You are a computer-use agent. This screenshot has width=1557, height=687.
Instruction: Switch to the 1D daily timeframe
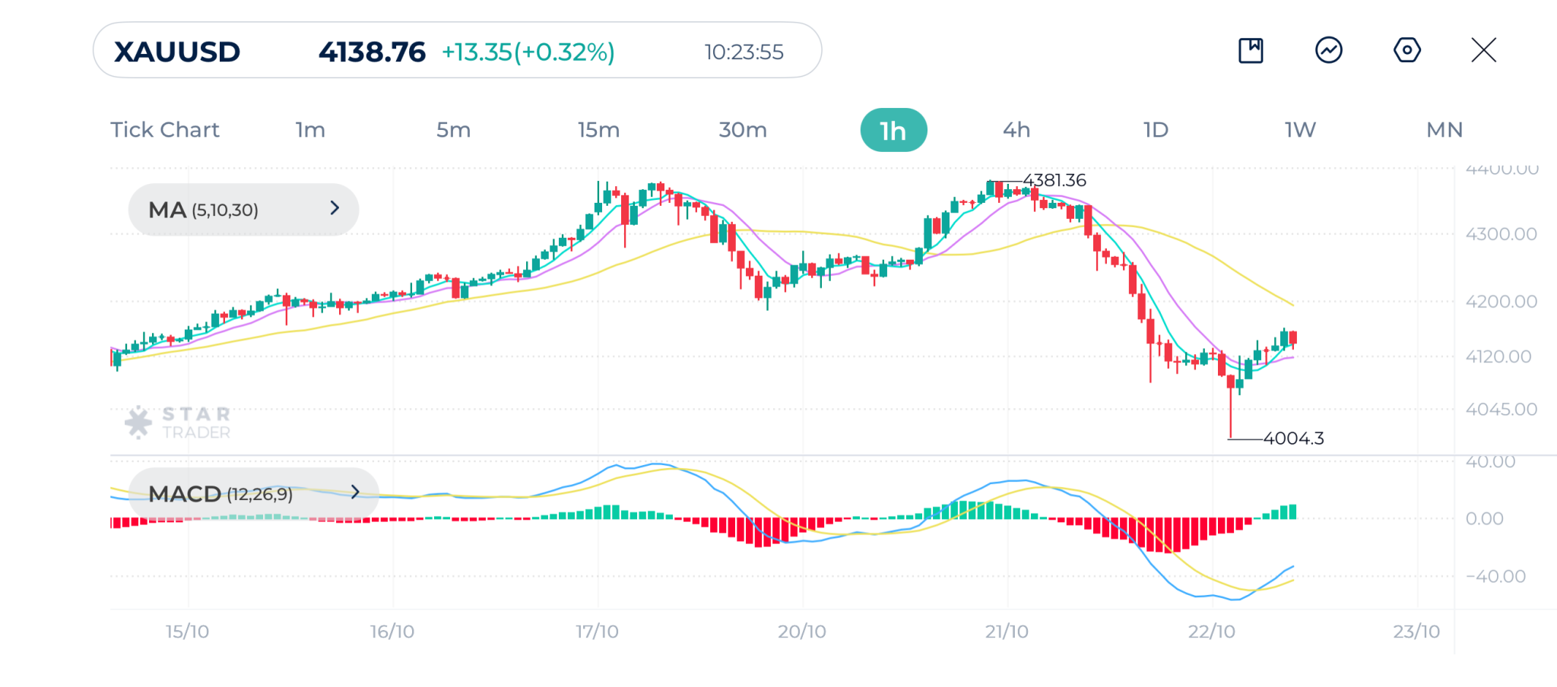tap(1156, 130)
